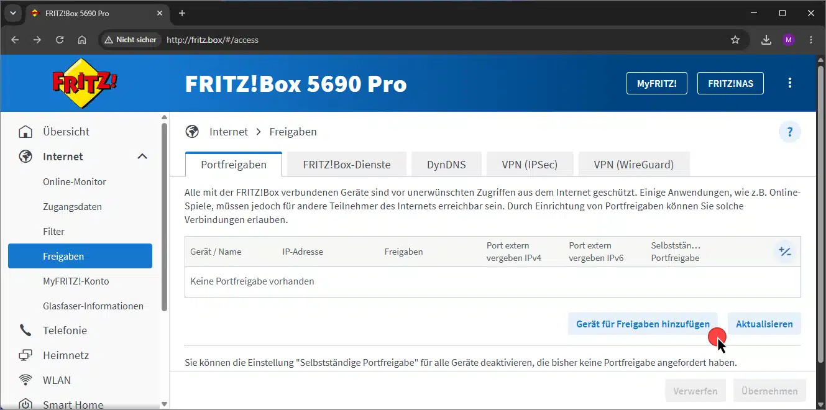
Task: Click the Freigaben breadcrumb text
Action: (293, 132)
